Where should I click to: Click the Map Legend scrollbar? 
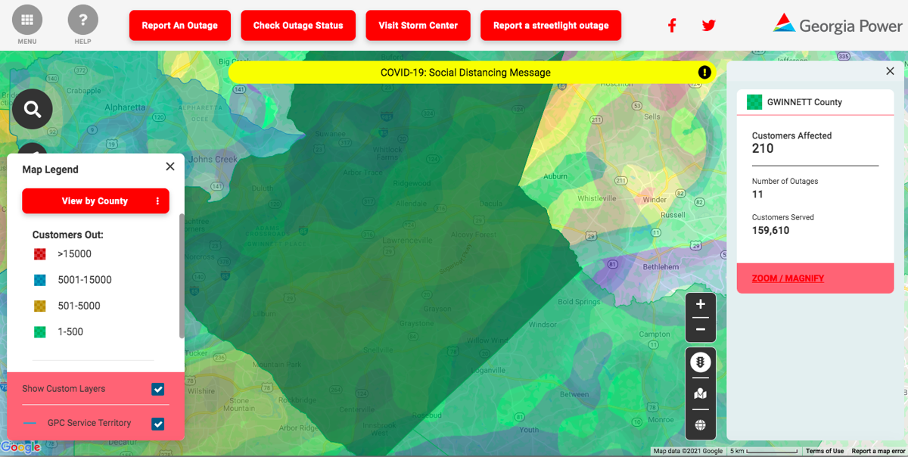[182, 275]
